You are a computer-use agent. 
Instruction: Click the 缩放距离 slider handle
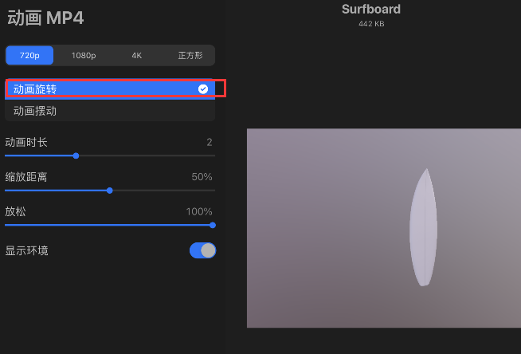pyautogui.click(x=110, y=190)
